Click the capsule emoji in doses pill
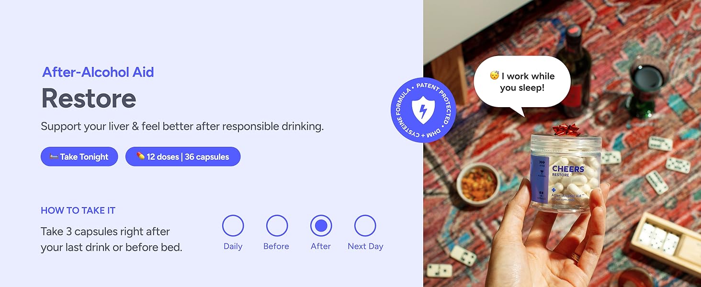The height and width of the screenshot is (287, 701). pyautogui.click(x=140, y=156)
